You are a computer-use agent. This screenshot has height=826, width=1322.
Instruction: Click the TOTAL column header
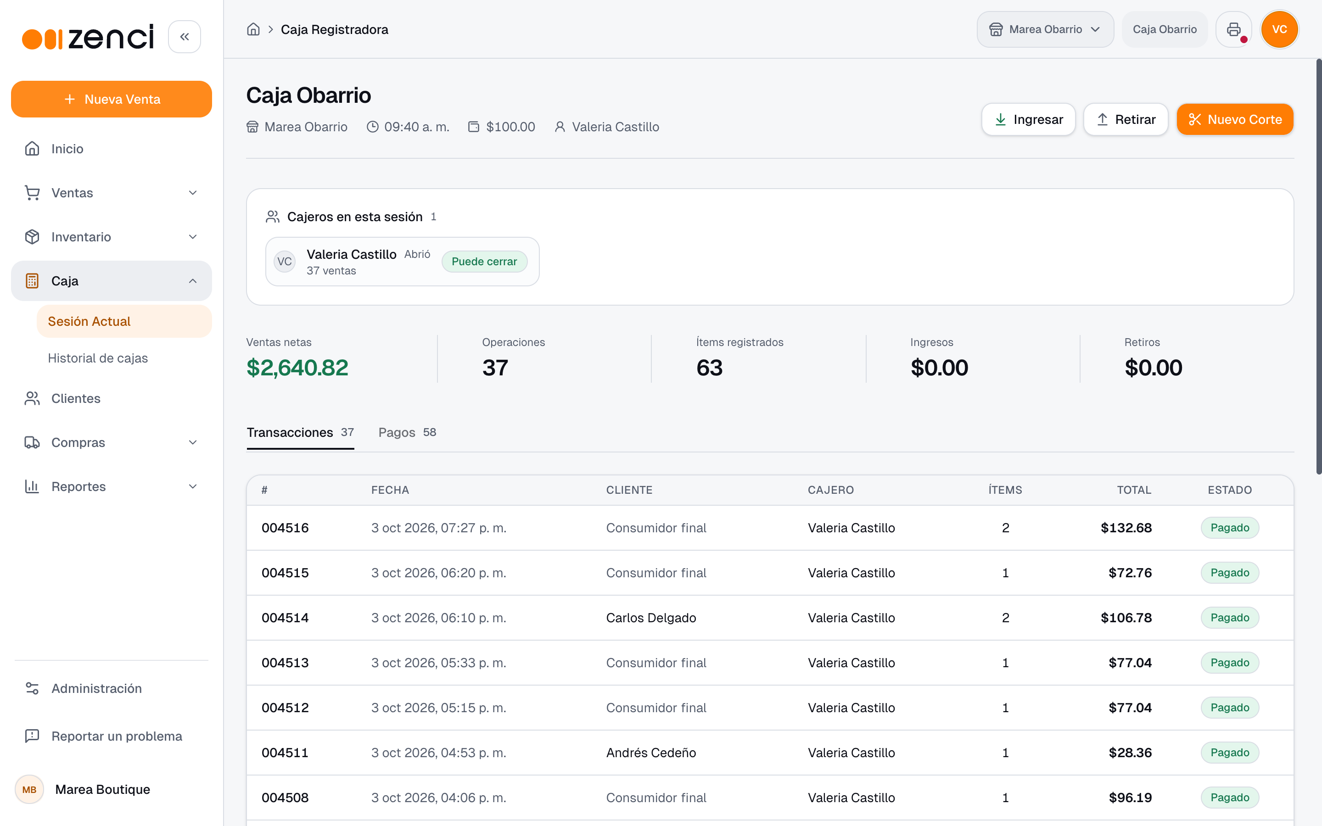coord(1134,490)
